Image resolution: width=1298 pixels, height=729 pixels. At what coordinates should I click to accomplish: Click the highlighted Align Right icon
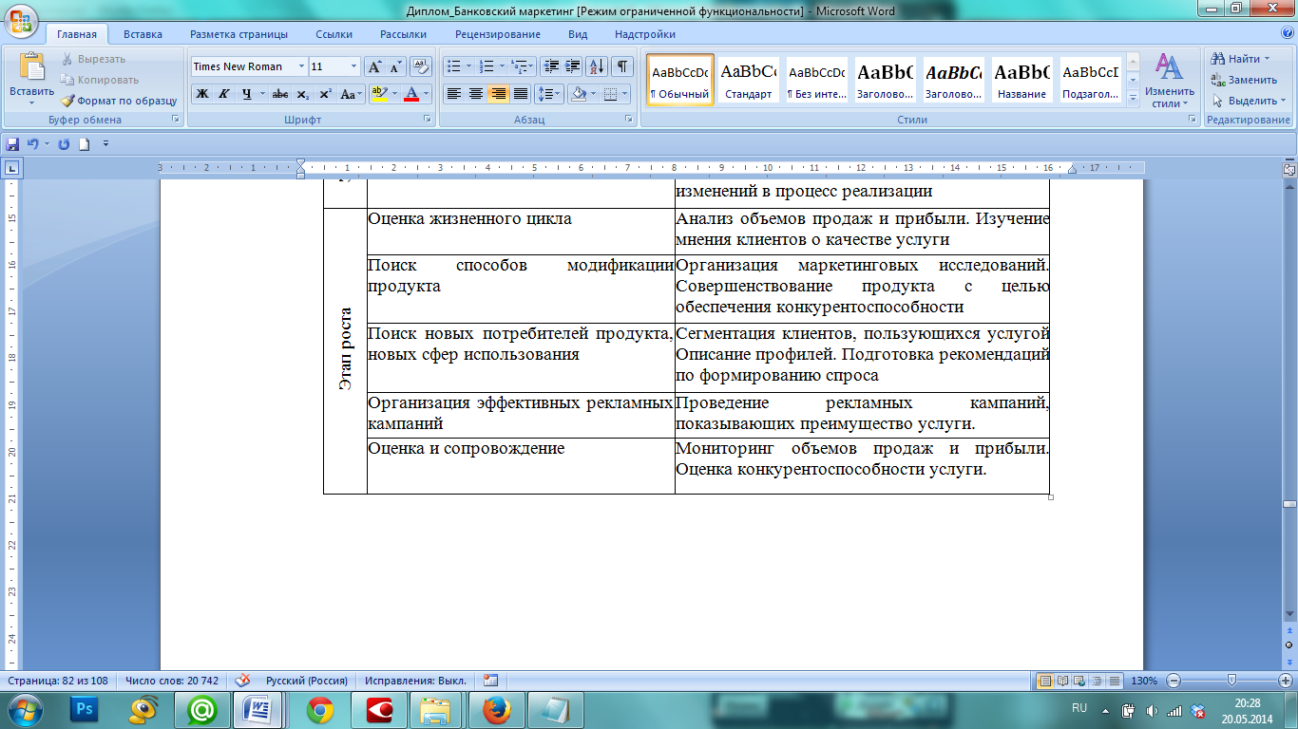pos(498,94)
